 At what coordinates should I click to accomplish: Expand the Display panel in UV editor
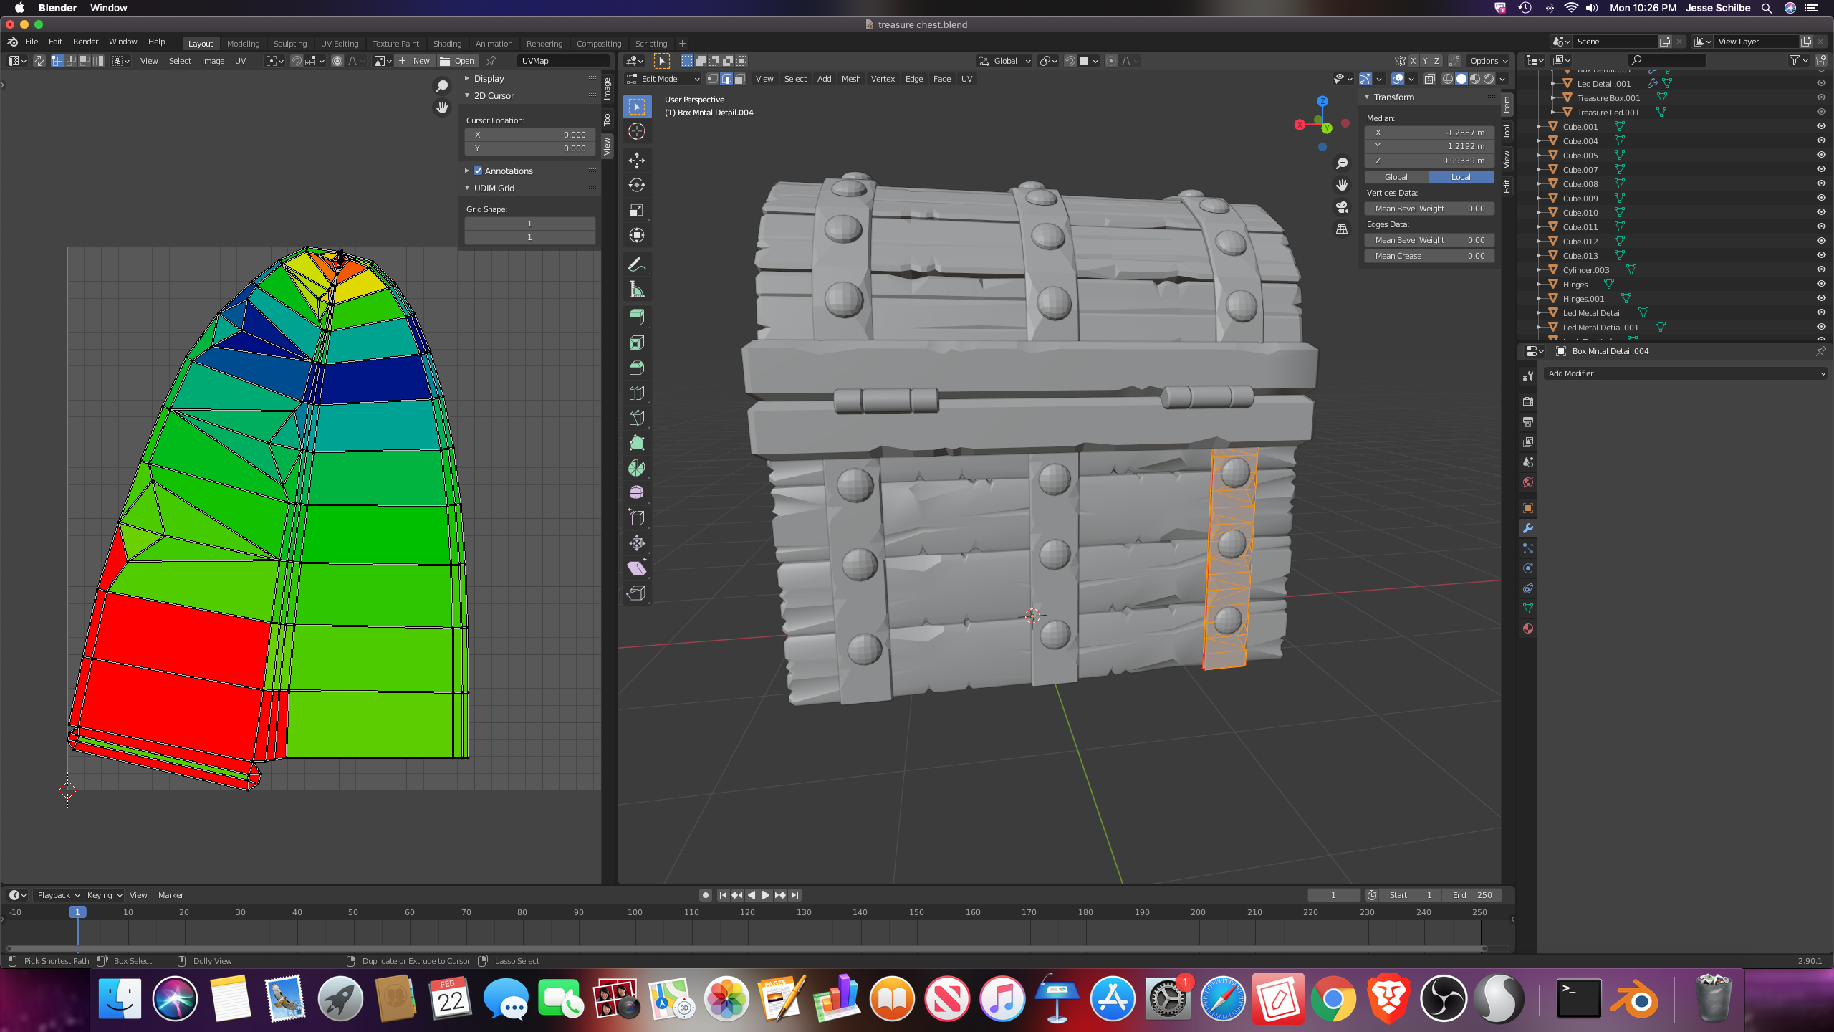click(489, 79)
